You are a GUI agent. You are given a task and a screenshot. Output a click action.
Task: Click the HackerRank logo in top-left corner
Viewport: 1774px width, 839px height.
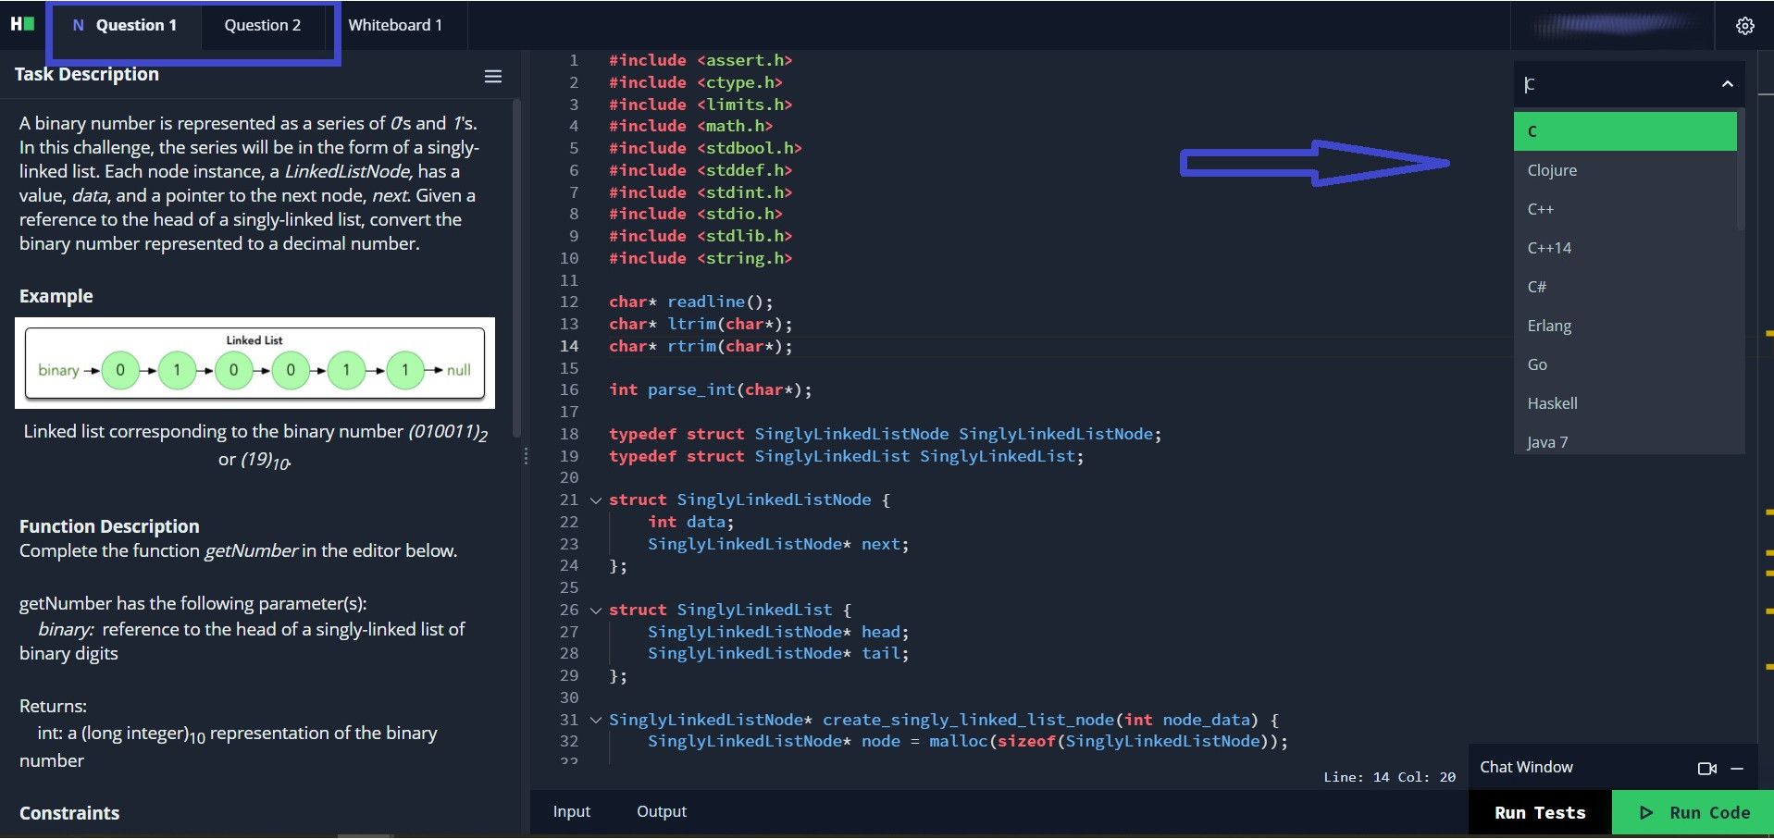[22, 24]
